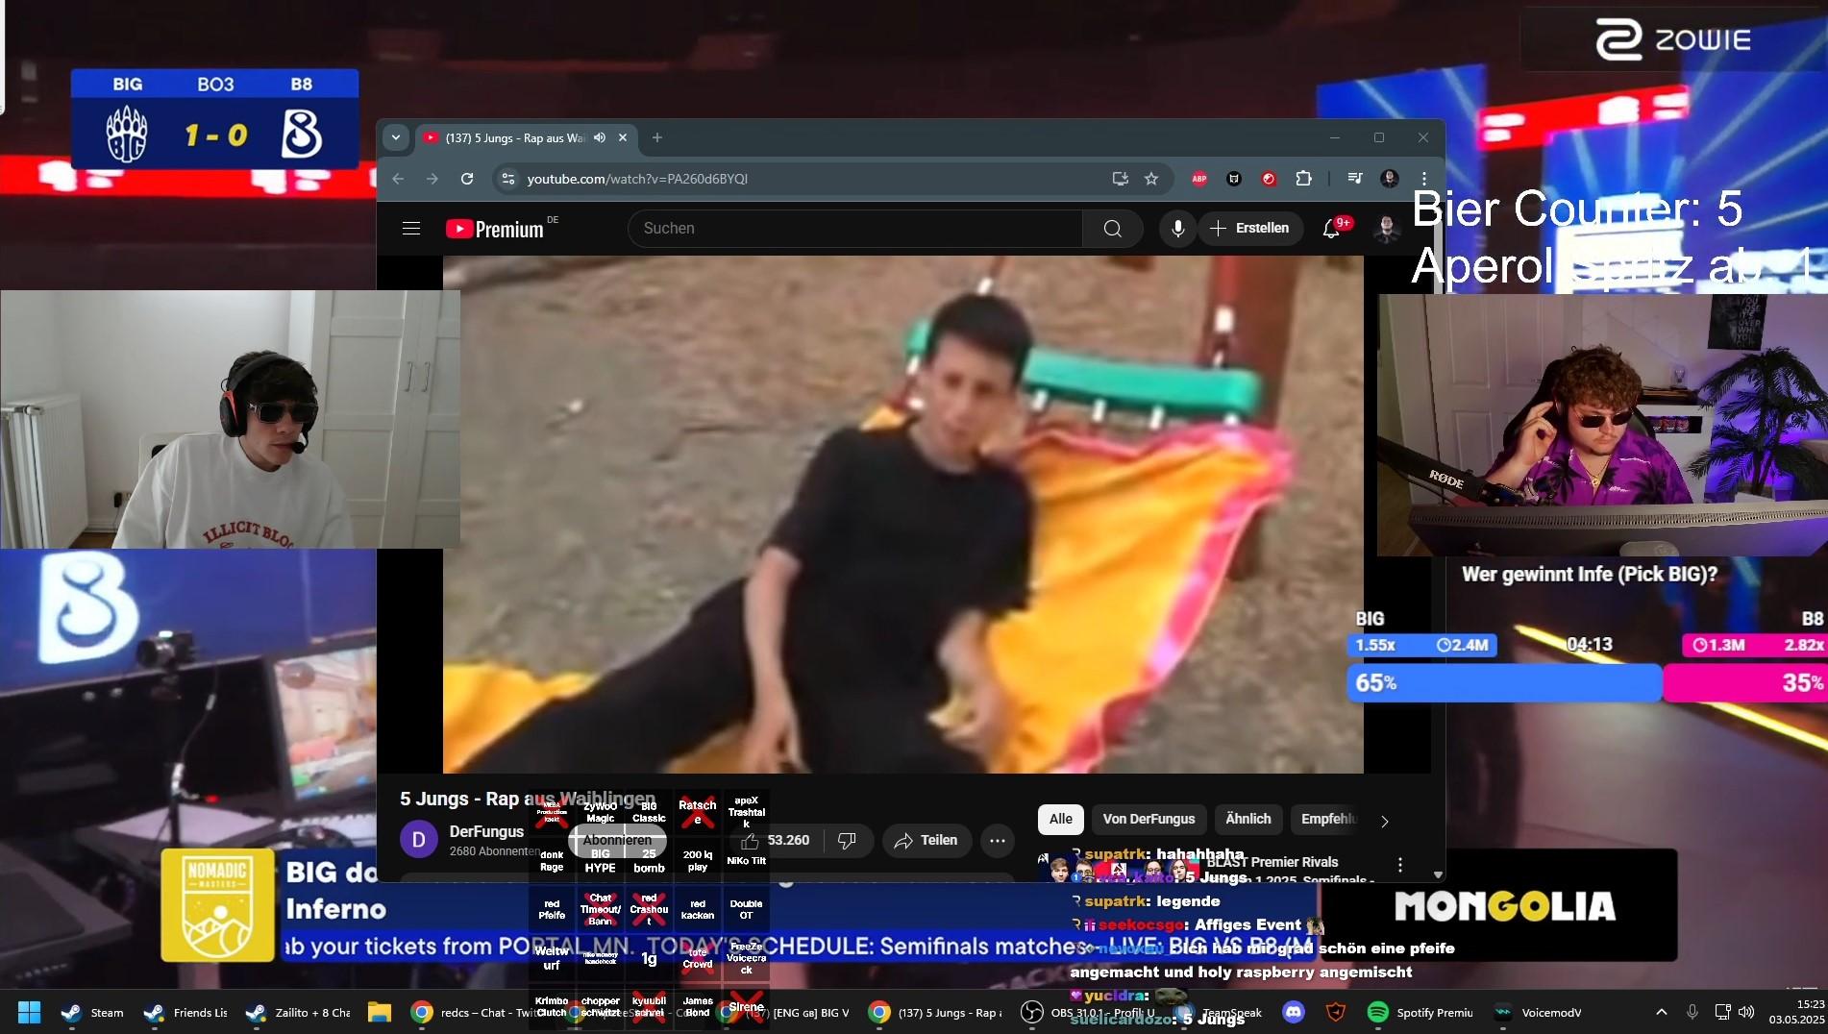This screenshot has height=1034, width=1828.
Task: Open the Chrome profile avatar
Action: coord(1390,179)
